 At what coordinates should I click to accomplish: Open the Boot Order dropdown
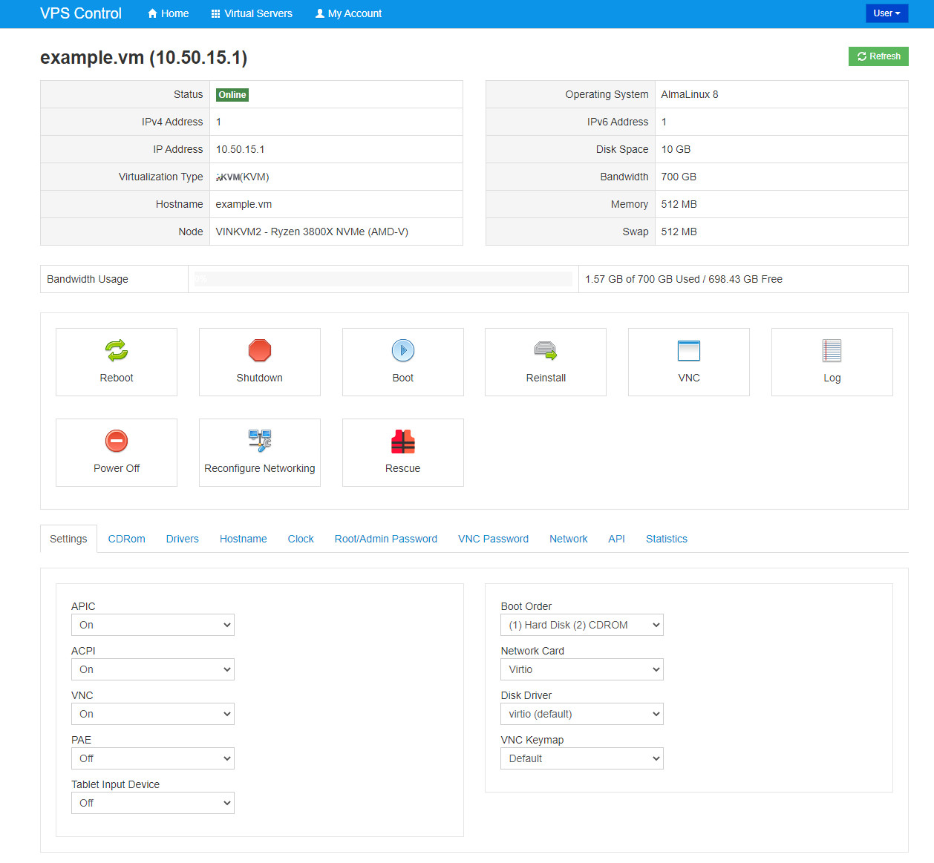point(582,625)
